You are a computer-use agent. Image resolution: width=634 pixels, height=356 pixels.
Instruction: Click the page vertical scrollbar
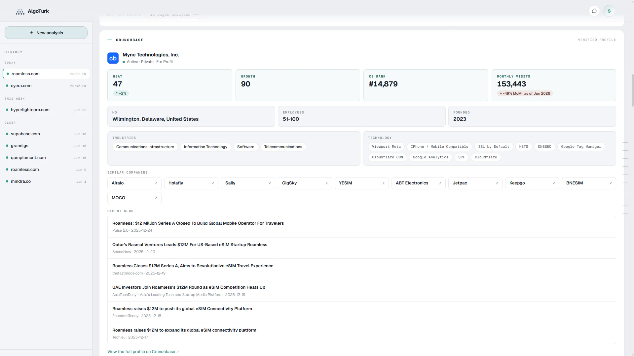coord(632,90)
